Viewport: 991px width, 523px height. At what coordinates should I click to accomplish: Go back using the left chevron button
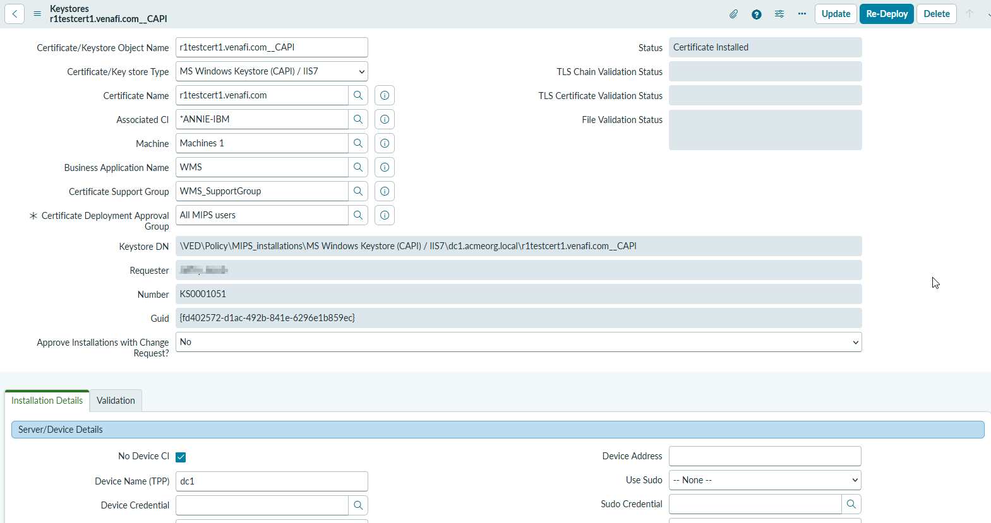(x=15, y=14)
